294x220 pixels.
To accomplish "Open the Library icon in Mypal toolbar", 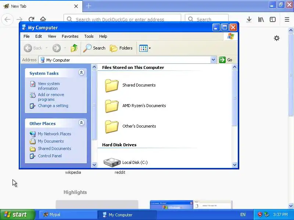I will point(261,19).
